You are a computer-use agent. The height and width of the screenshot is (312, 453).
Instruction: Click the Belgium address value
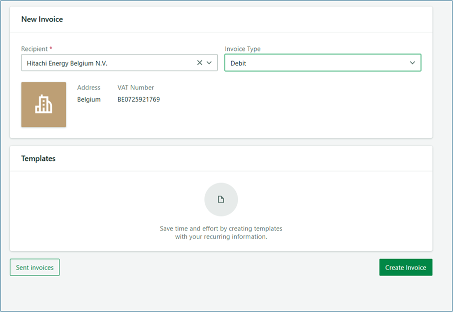(x=88, y=99)
